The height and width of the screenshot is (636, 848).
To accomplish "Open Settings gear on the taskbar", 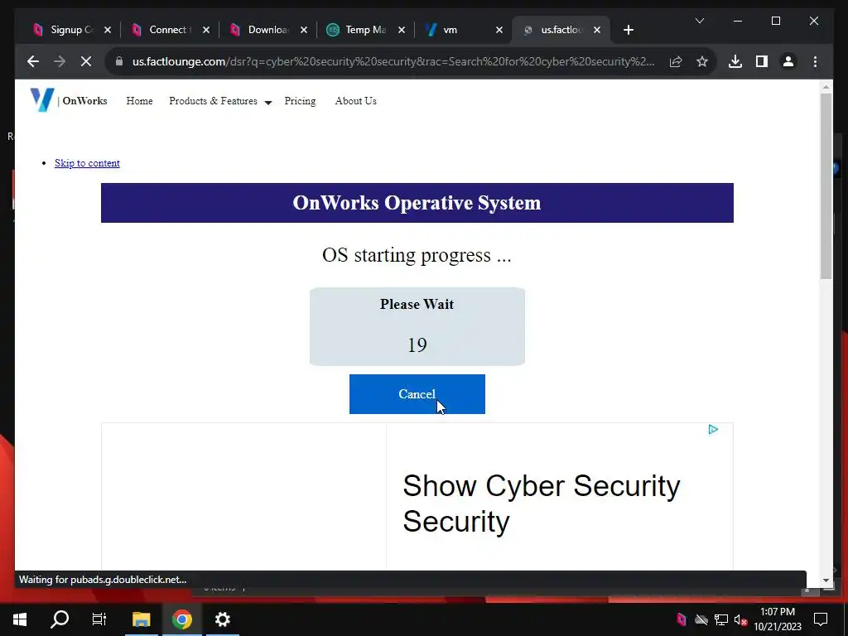I will click(x=222, y=619).
